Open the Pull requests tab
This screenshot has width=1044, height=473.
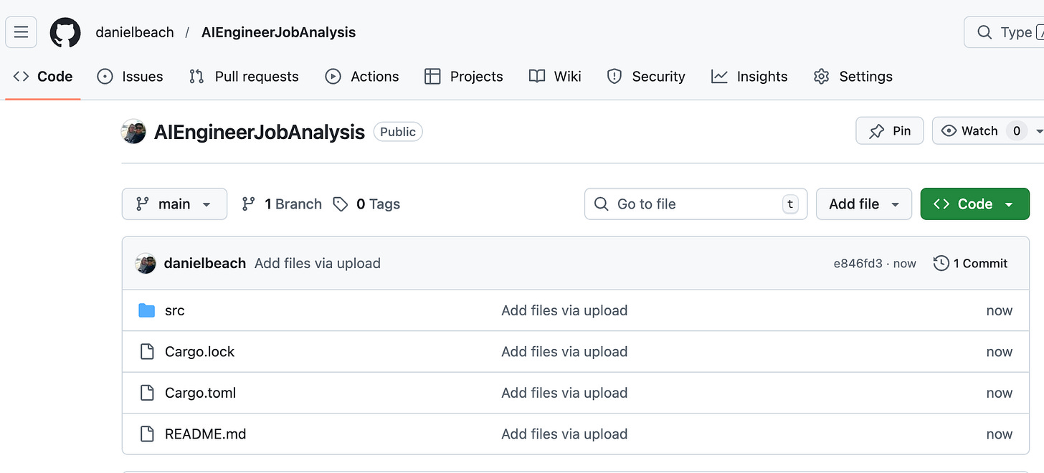[244, 77]
